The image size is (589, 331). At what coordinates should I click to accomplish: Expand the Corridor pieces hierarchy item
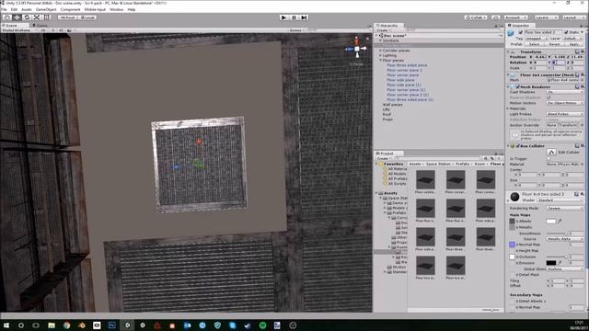point(380,51)
